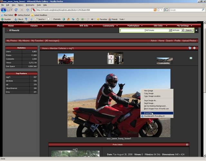The image size is (206, 161).
Task: Open the My Favorites link
Action: pos(37,41)
